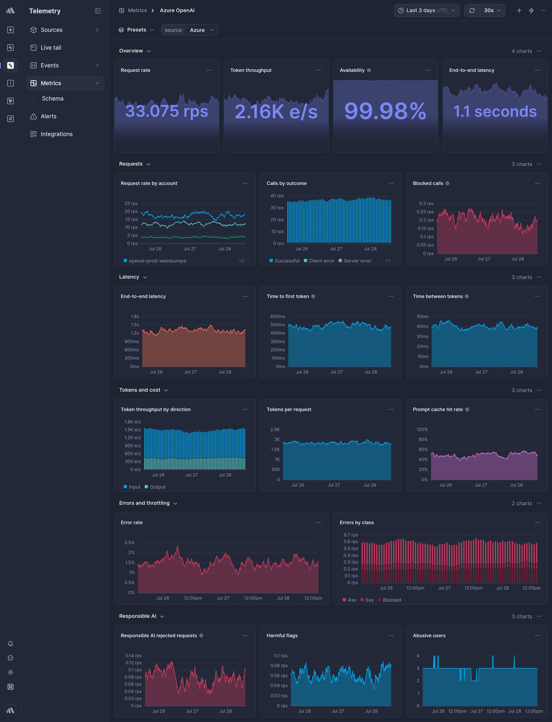
Task: Click the Metrics breadcrumb link
Action: point(133,10)
